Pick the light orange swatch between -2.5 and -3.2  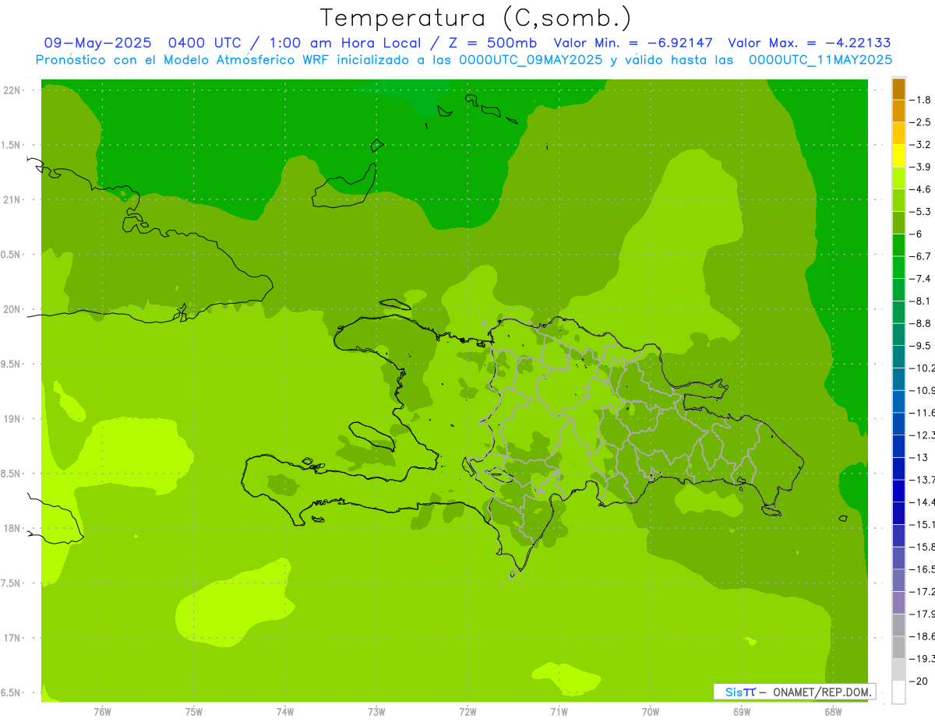[898, 133]
